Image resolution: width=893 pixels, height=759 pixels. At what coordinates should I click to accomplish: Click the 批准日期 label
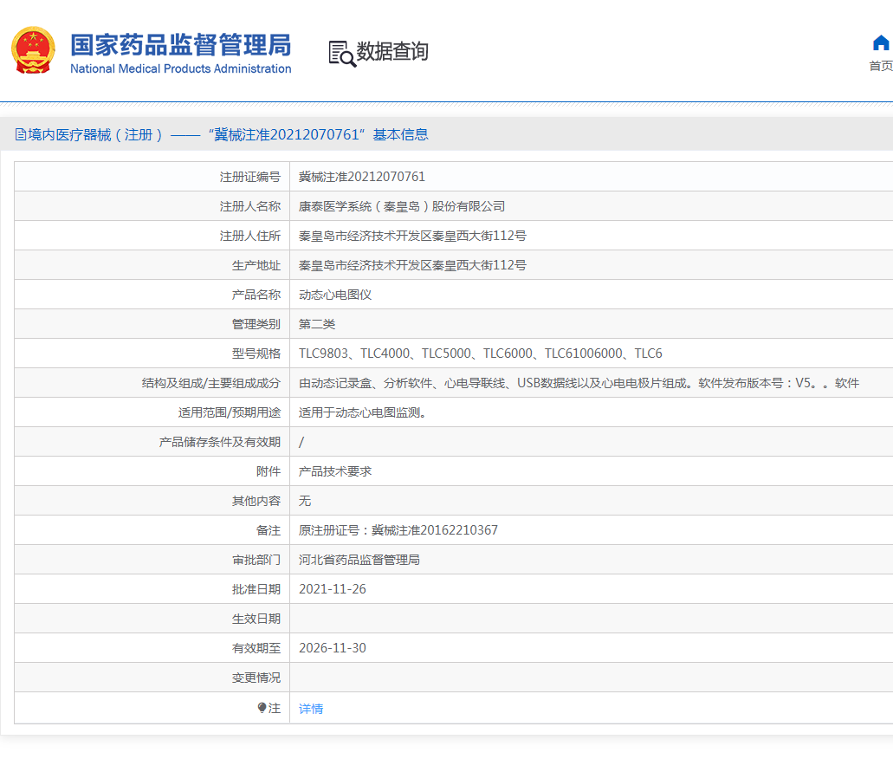click(x=256, y=590)
